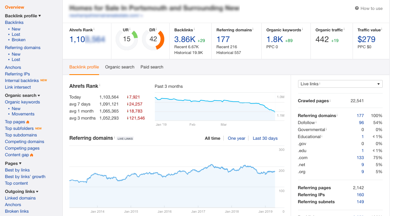Click the 149 Referring subnets count
393x216 pixels.
pos(360,202)
